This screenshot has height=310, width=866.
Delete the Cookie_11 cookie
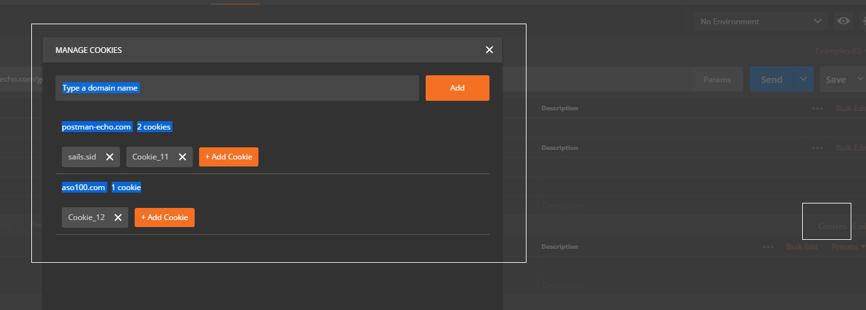(182, 157)
